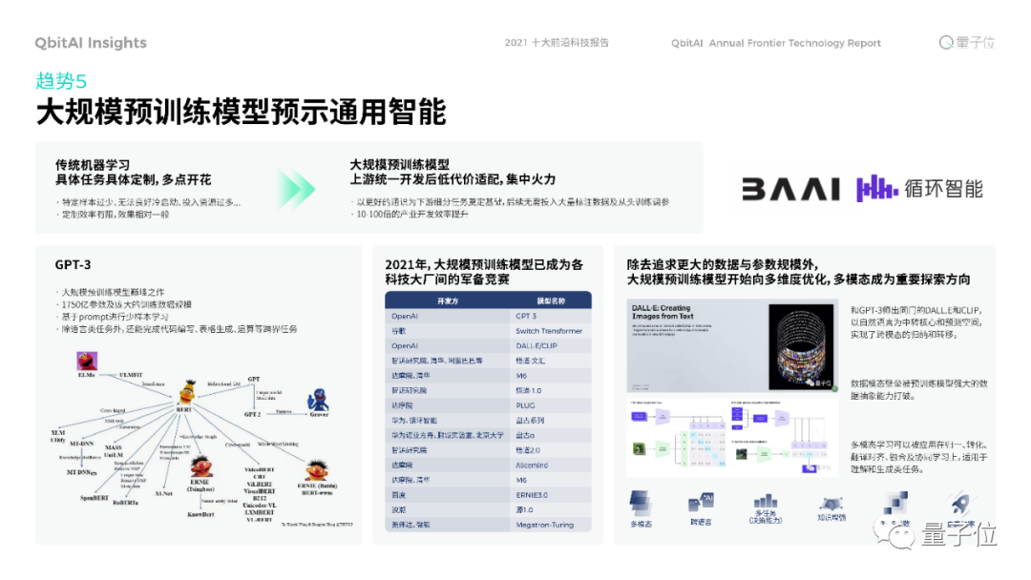Screen dimensions: 1031x580
Task: Click the pixelated squares icon
Action: pos(894,503)
